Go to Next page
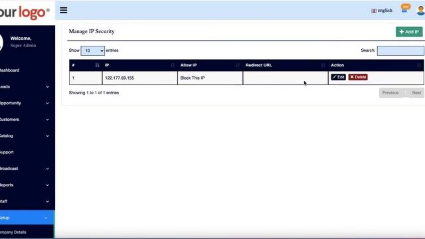The height and width of the screenshot is (239, 425). click(416, 93)
